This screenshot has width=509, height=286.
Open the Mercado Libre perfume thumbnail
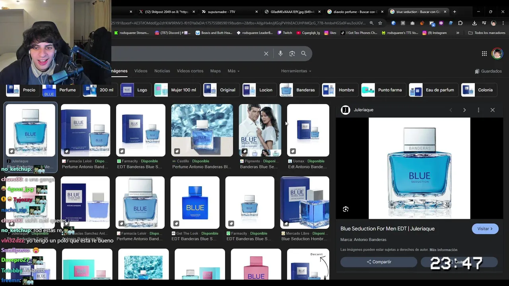tap(305, 203)
